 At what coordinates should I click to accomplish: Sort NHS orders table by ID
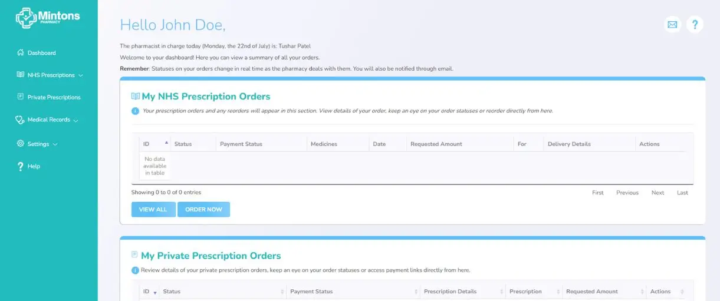(x=154, y=144)
